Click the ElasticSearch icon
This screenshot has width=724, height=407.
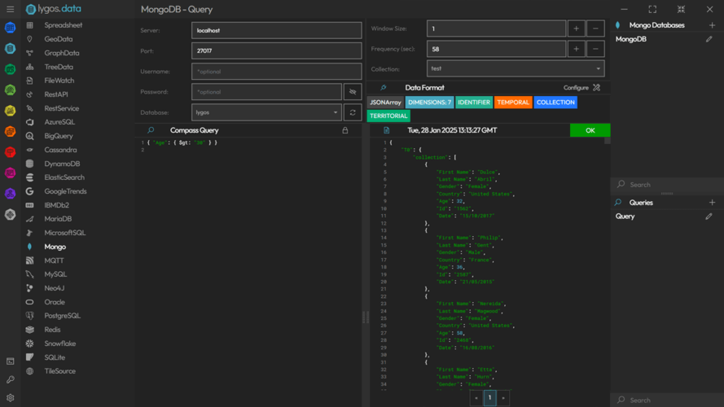[x=29, y=177]
